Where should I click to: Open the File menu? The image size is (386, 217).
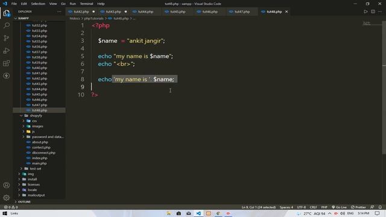[x=14, y=4]
